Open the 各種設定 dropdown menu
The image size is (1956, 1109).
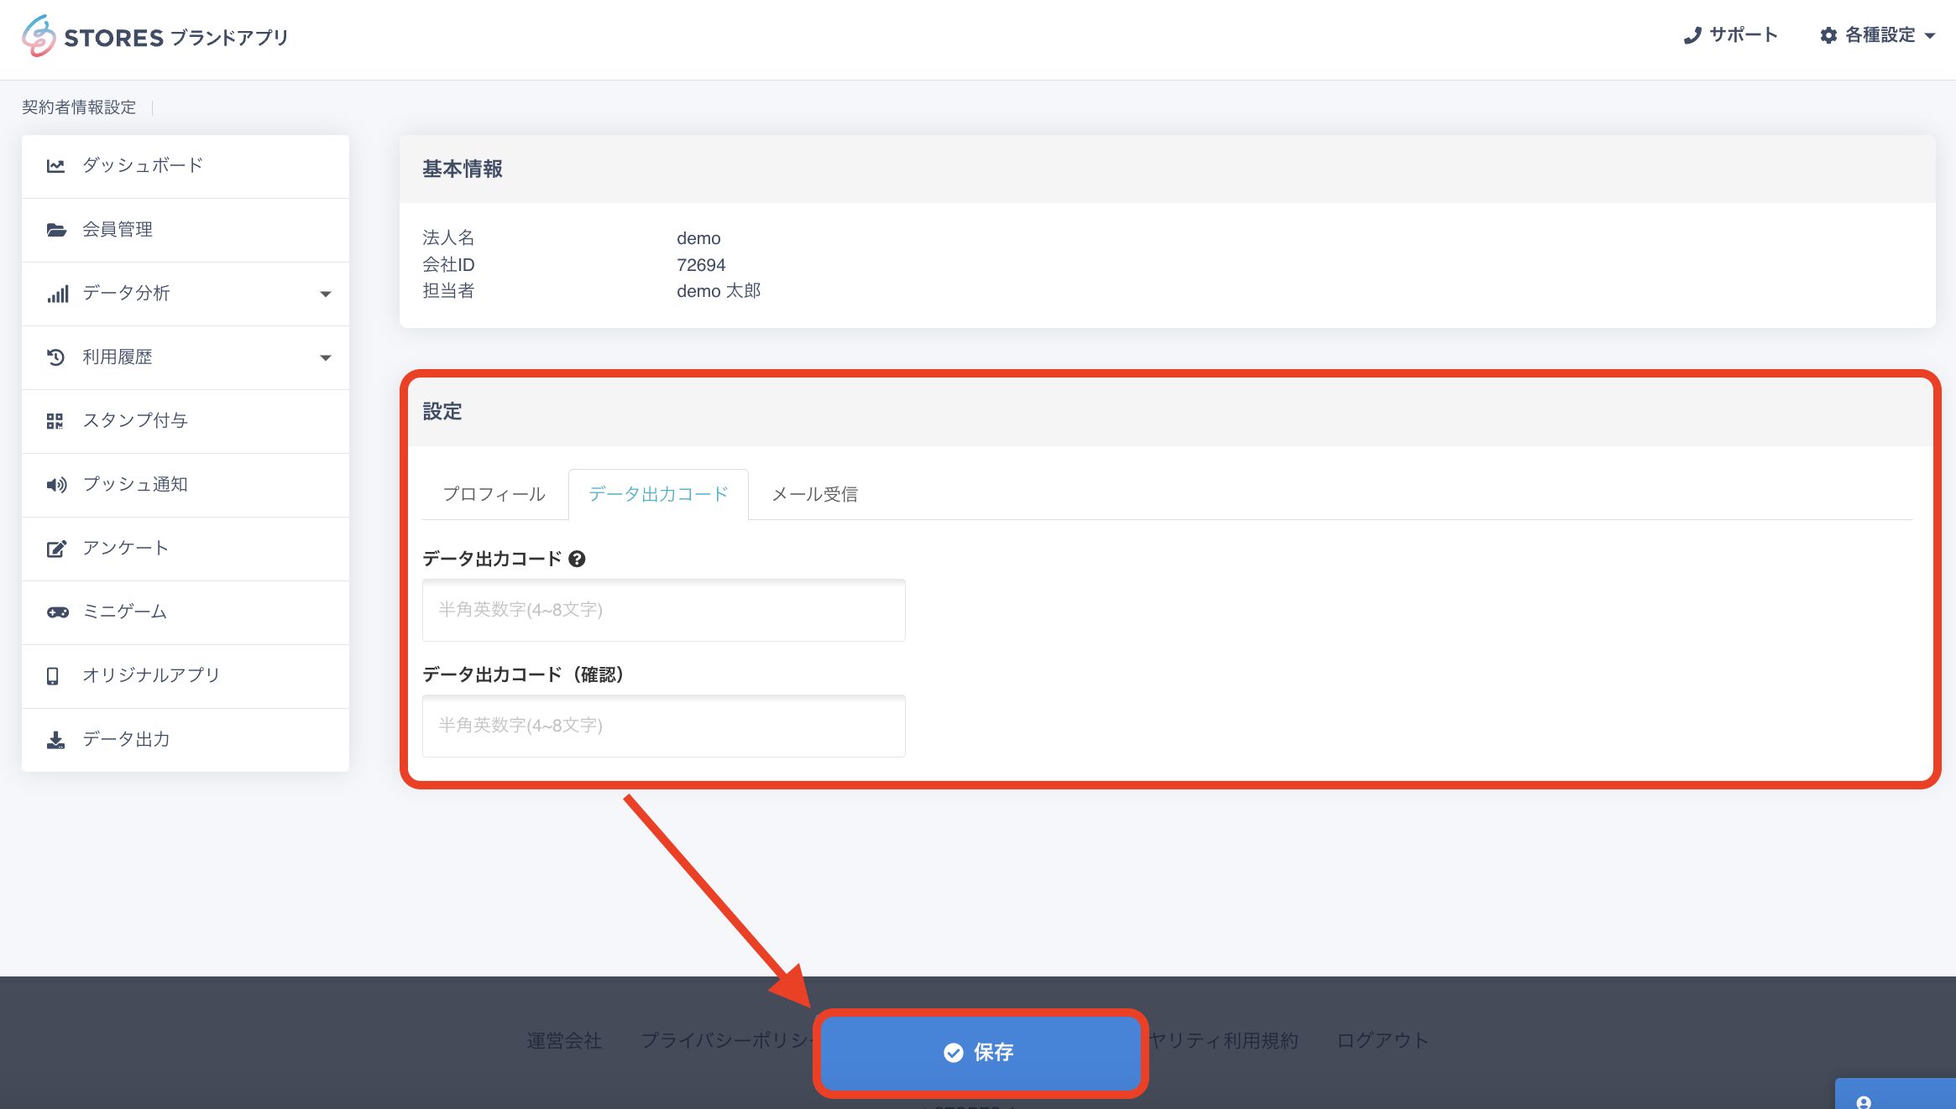[1879, 35]
